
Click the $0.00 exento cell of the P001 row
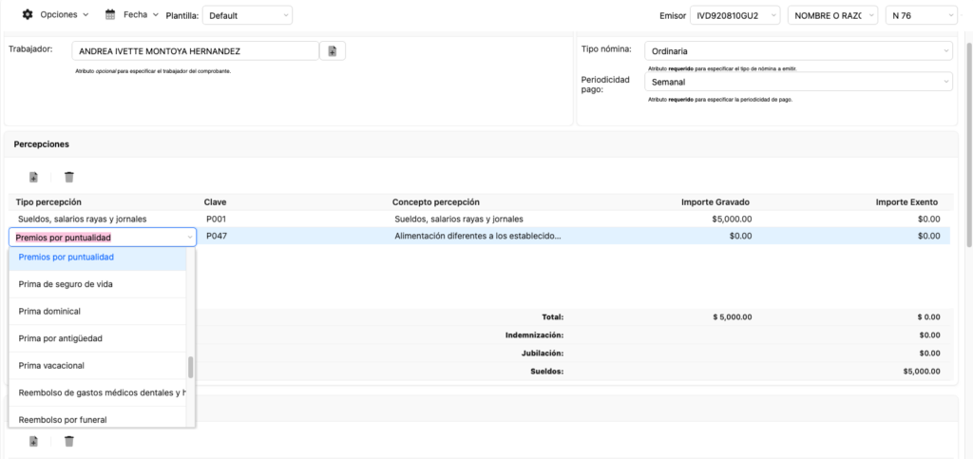[929, 219]
